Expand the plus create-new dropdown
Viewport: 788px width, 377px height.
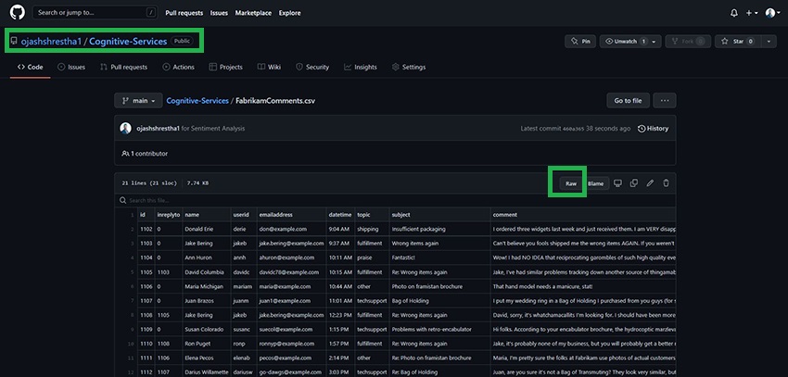pyautogui.click(x=752, y=13)
